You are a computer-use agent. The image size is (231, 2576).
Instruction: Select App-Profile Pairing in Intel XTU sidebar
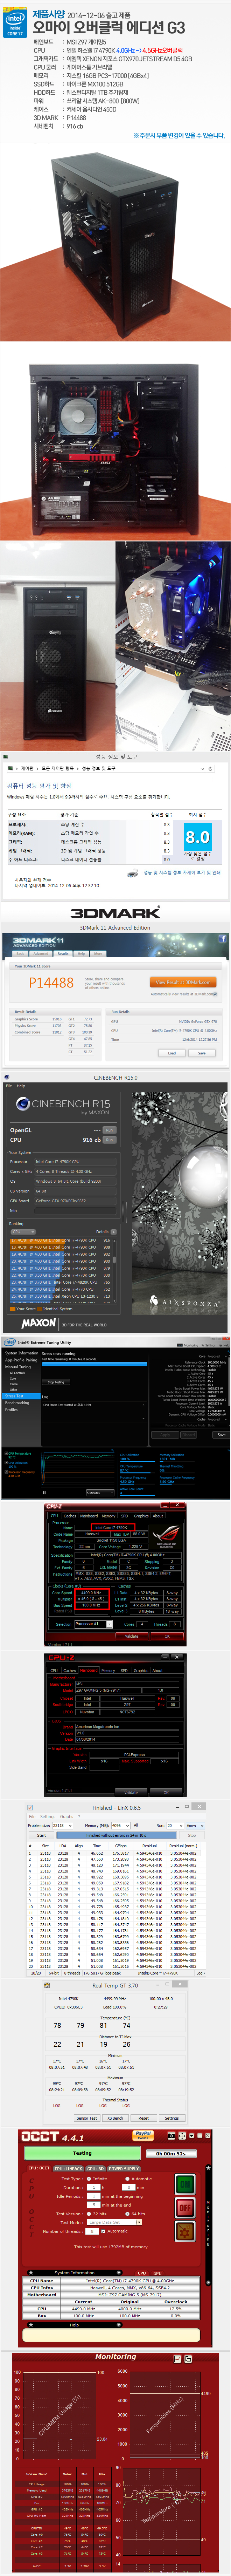[x=21, y=1360]
